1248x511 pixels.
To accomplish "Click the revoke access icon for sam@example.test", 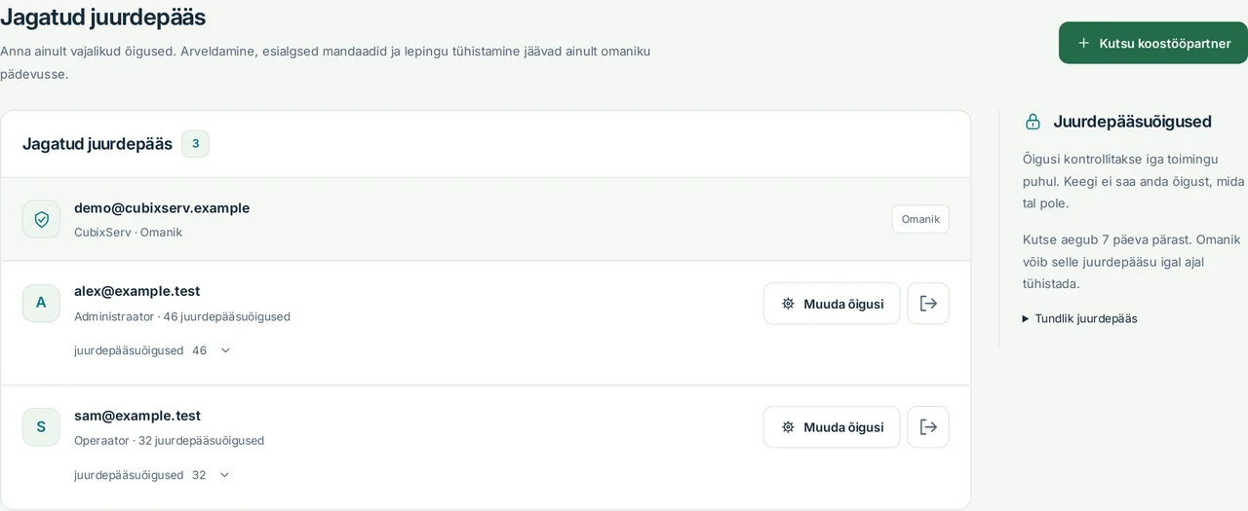I will pyautogui.click(x=928, y=427).
